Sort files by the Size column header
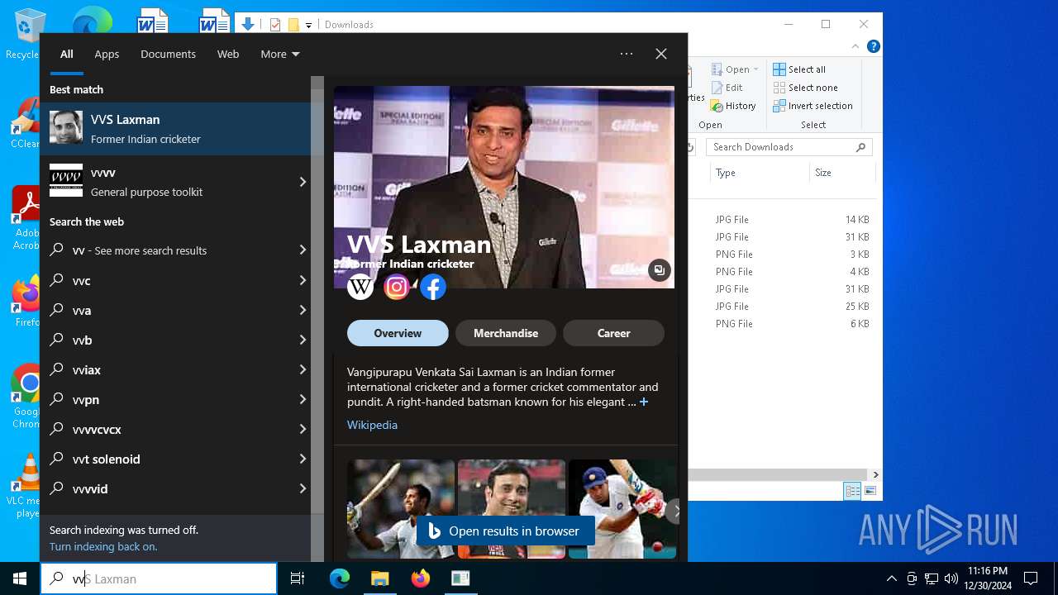 click(x=841, y=173)
